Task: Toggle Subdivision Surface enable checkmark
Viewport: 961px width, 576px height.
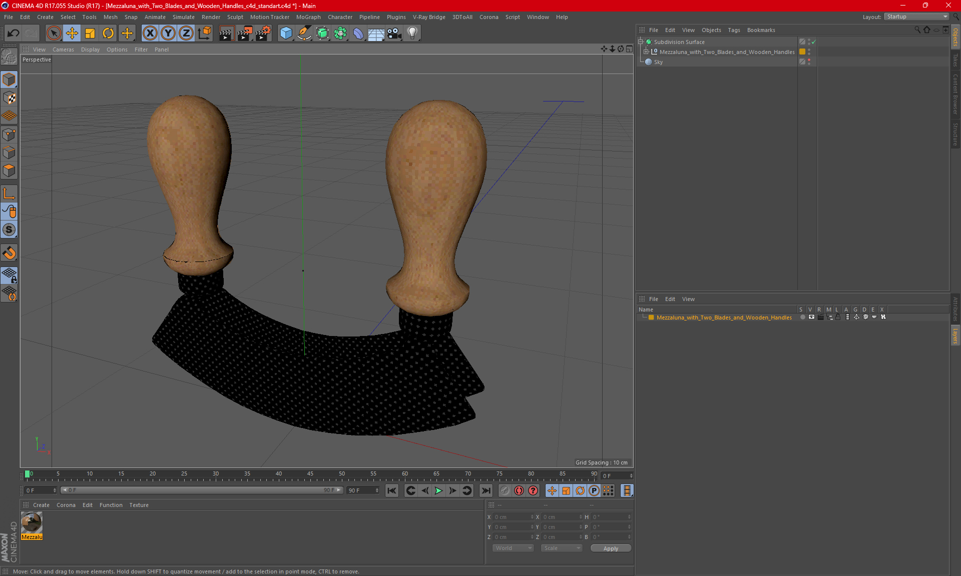Action: click(813, 42)
